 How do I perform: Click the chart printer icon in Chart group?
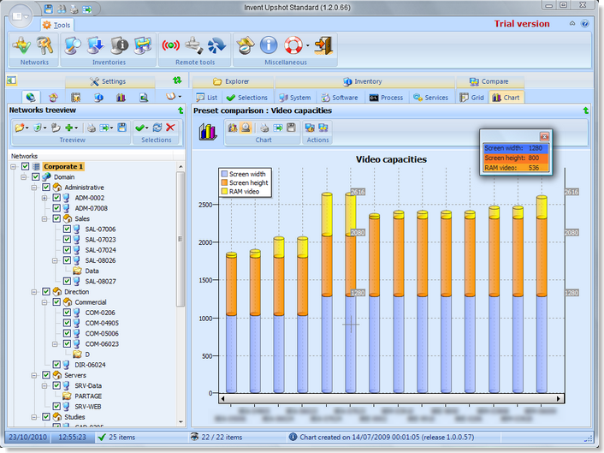coord(264,128)
